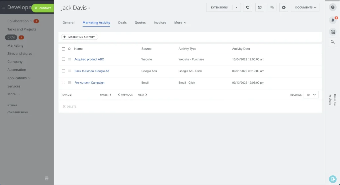Open the grid column settings gear icon
This screenshot has height=185, width=340.
69,49
